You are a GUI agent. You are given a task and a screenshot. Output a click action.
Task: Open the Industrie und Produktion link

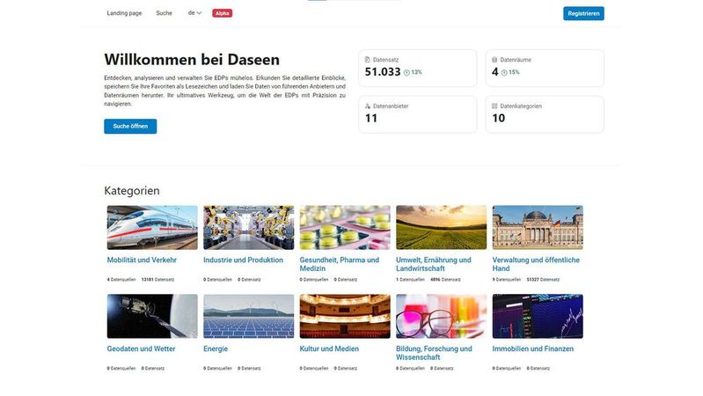click(243, 260)
